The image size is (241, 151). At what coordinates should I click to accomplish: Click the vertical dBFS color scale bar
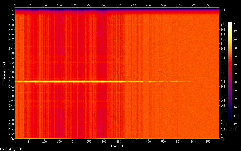pyautogui.click(x=230, y=73)
